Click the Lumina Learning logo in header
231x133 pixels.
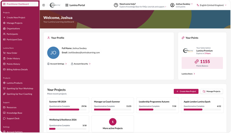tap(55, 5)
